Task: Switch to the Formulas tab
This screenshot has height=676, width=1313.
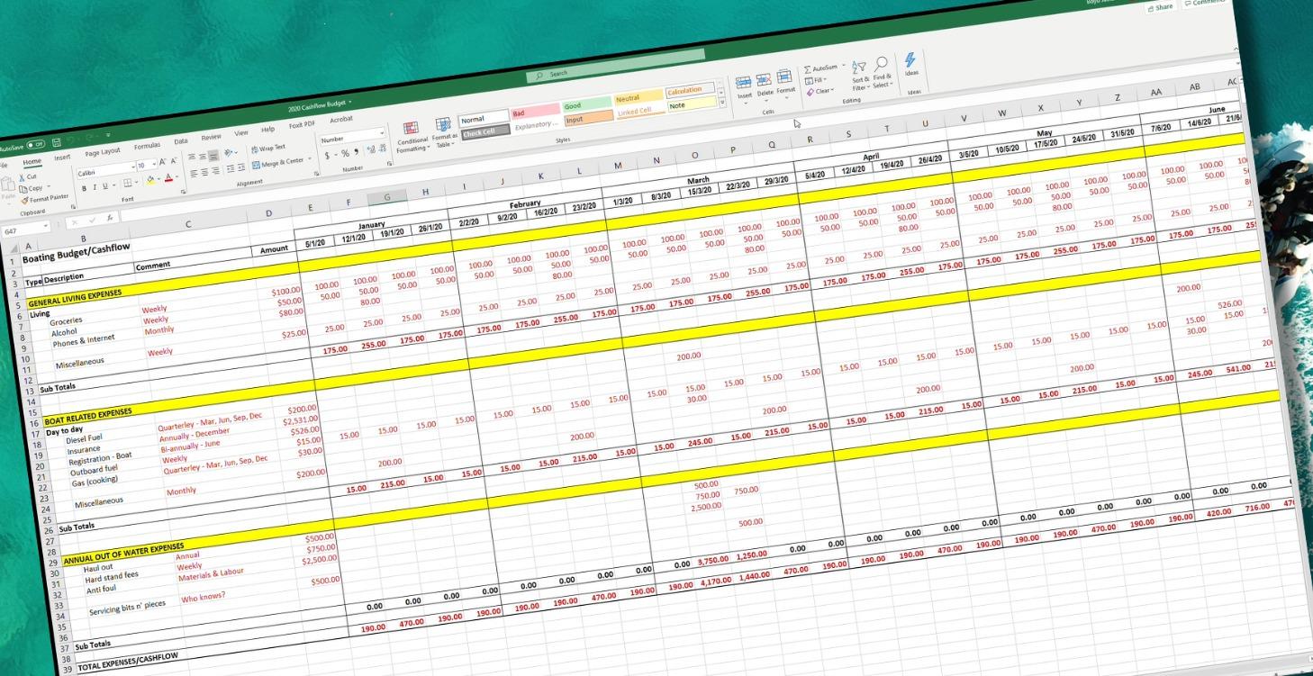Action: [x=147, y=146]
